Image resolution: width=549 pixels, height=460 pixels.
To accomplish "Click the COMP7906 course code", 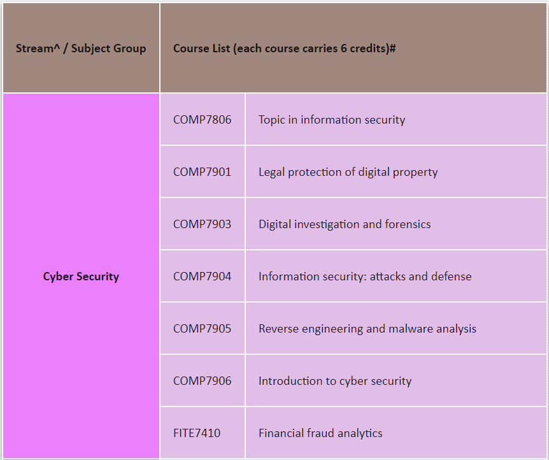I will (x=202, y=381).
